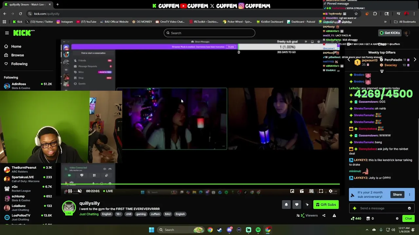Viewport: 419px width, 235px height.
Task: Open Spotify from the taskbar
Action: (x=258, y=230)
